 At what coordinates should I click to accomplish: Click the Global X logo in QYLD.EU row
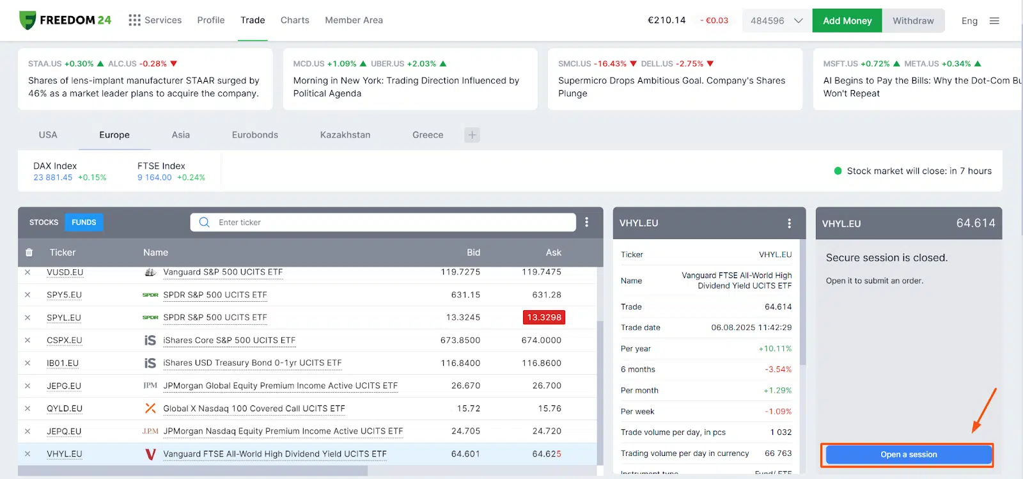[x=150, y=408]
